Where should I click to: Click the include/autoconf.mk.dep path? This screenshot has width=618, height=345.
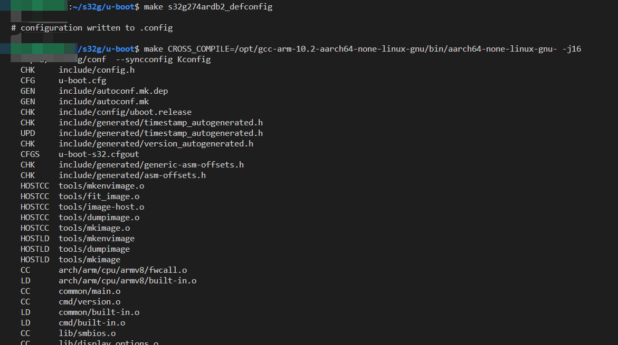point(113,91)
